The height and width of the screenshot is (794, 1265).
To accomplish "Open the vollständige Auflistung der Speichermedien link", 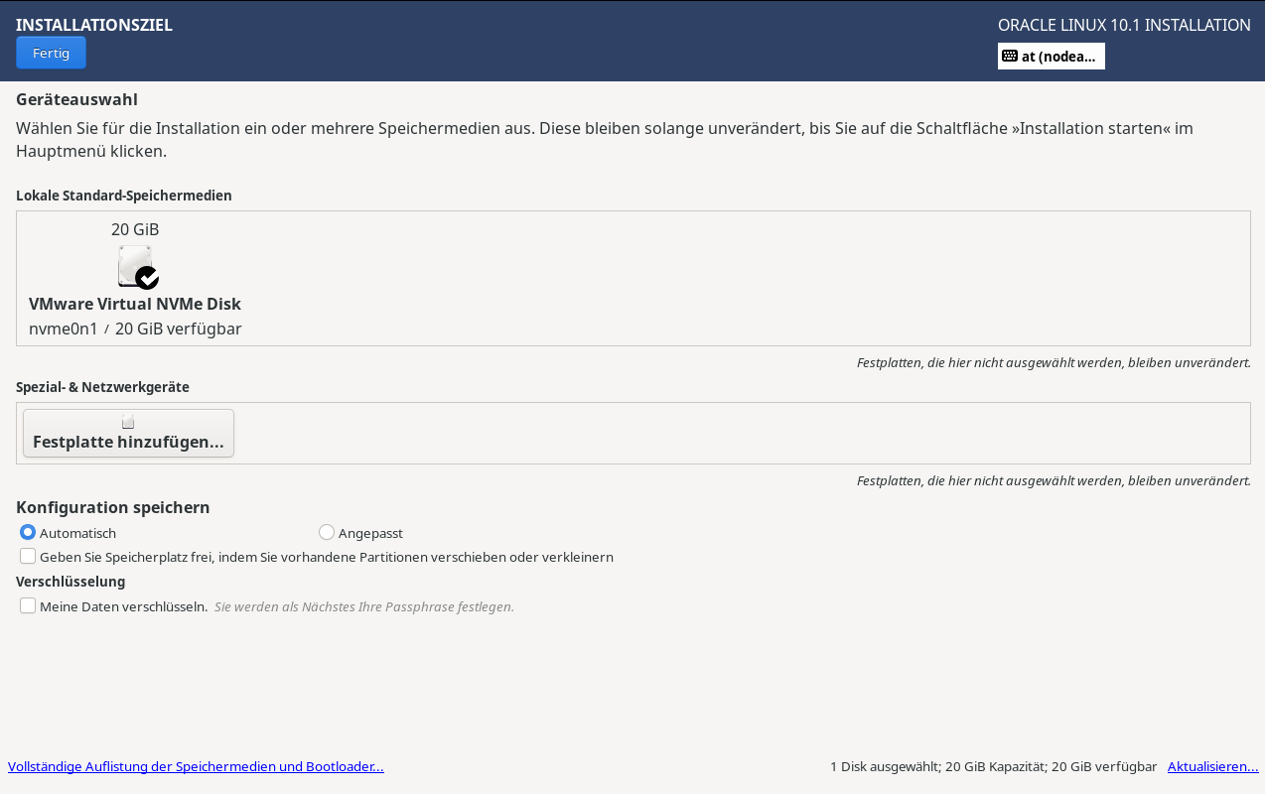I will click(x=196, y=765).
